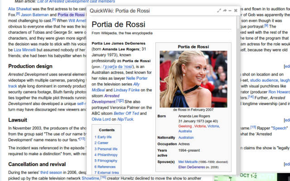Expand the QuickWiki popup to full size
Viewport: 290px width, 181px height.
click(219, 11)
